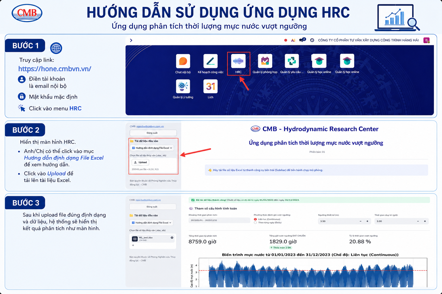The image size is (442, 294).
Task: Click the CMB logo in HRC page header
Action: coord(256,129)
